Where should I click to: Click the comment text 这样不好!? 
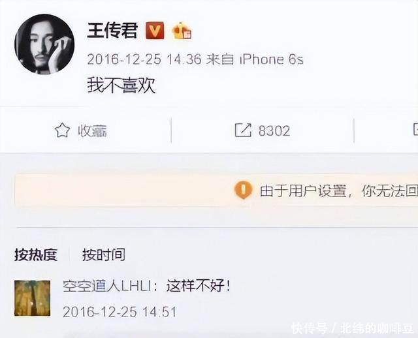[198, 286]
